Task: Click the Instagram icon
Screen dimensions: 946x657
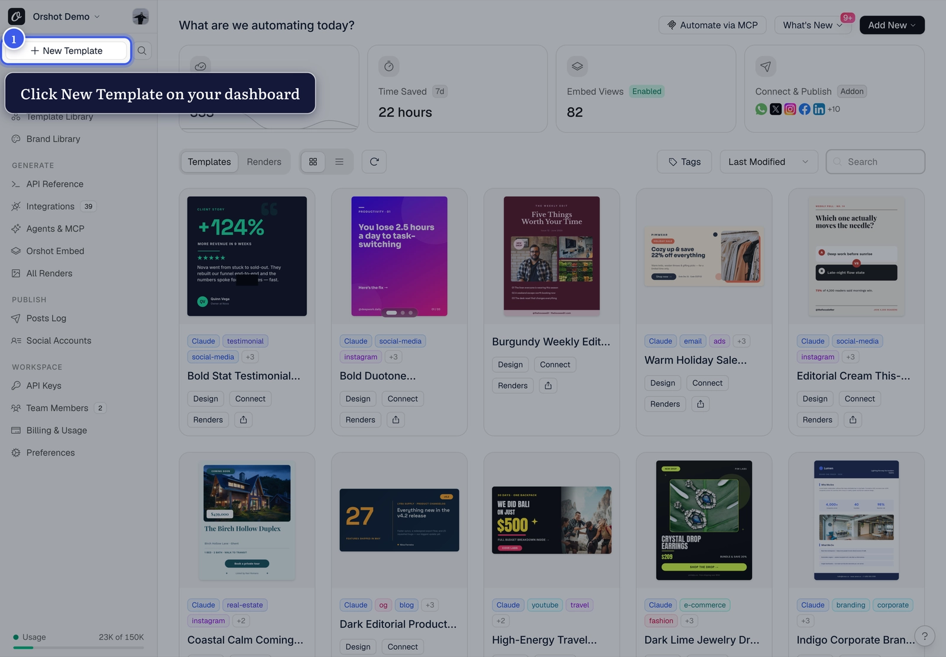Action: (x=790, y=109)
